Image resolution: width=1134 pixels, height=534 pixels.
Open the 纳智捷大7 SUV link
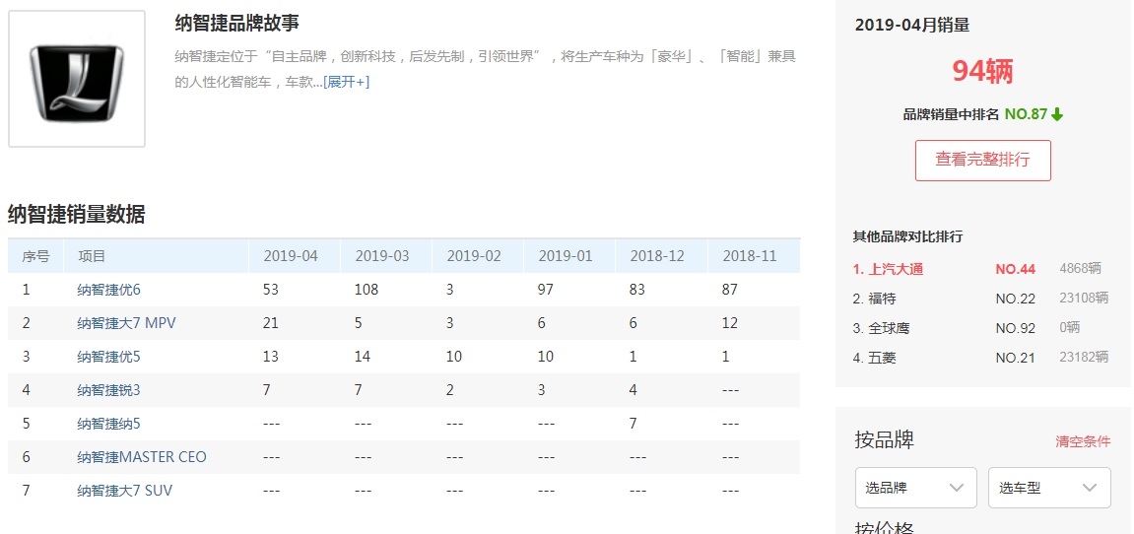(124, 490)
